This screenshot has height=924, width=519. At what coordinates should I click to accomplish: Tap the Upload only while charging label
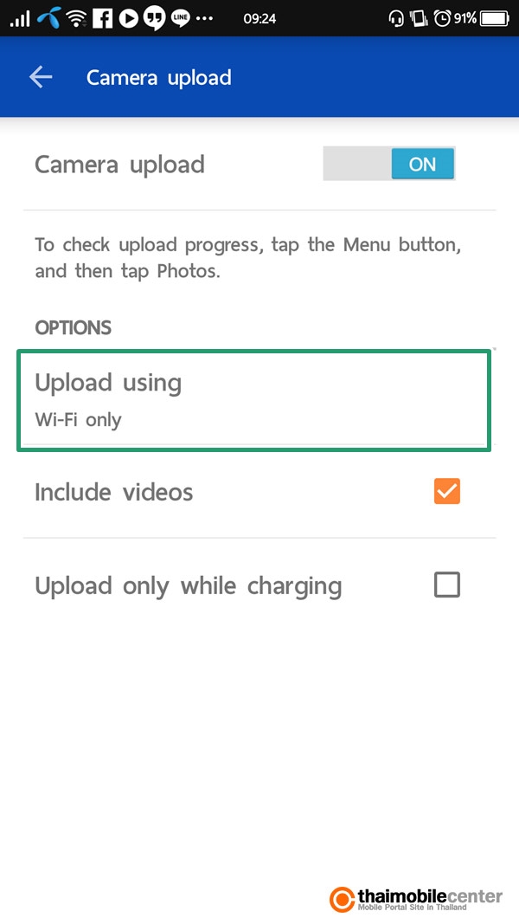coord(188,586)
